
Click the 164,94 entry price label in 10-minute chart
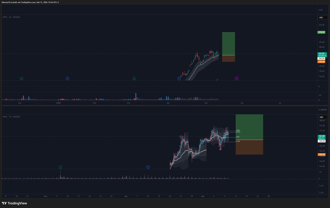click(321, 141)
